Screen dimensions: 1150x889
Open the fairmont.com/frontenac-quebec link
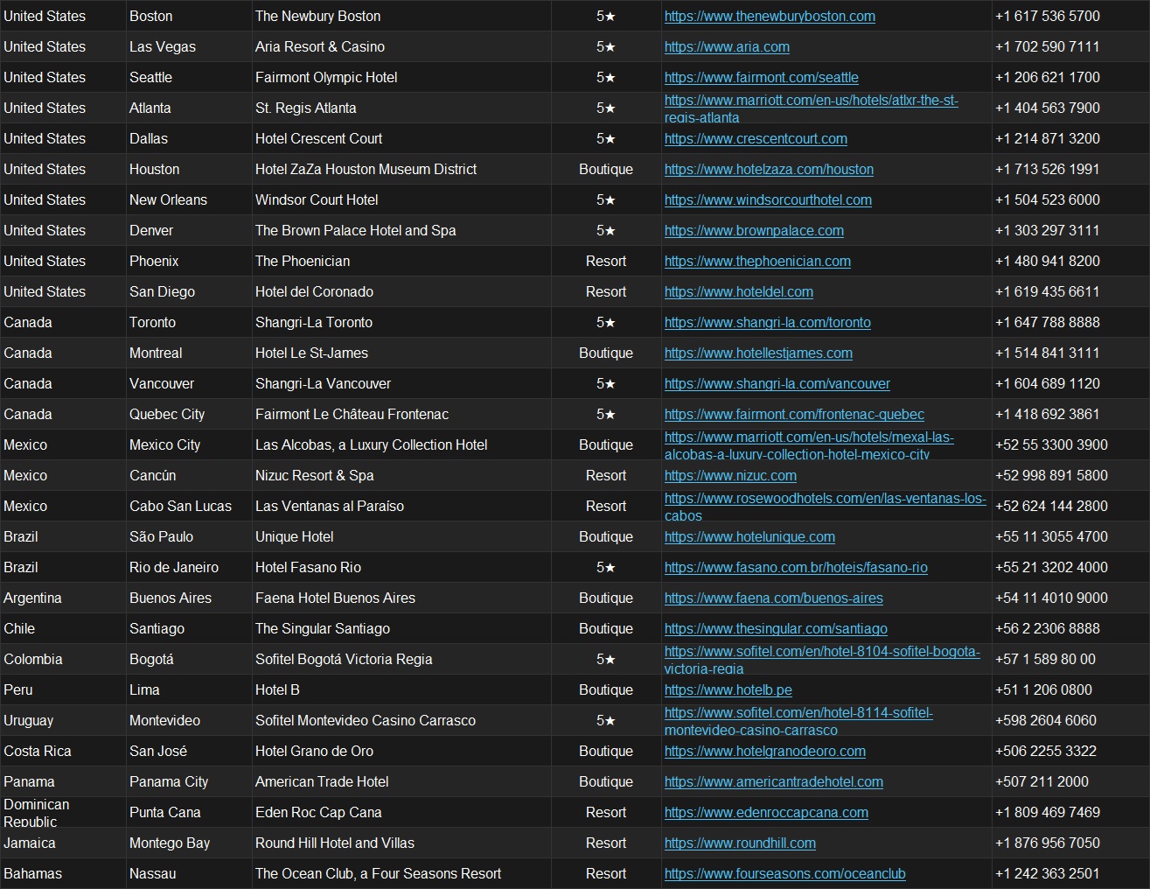pos(794,414)
